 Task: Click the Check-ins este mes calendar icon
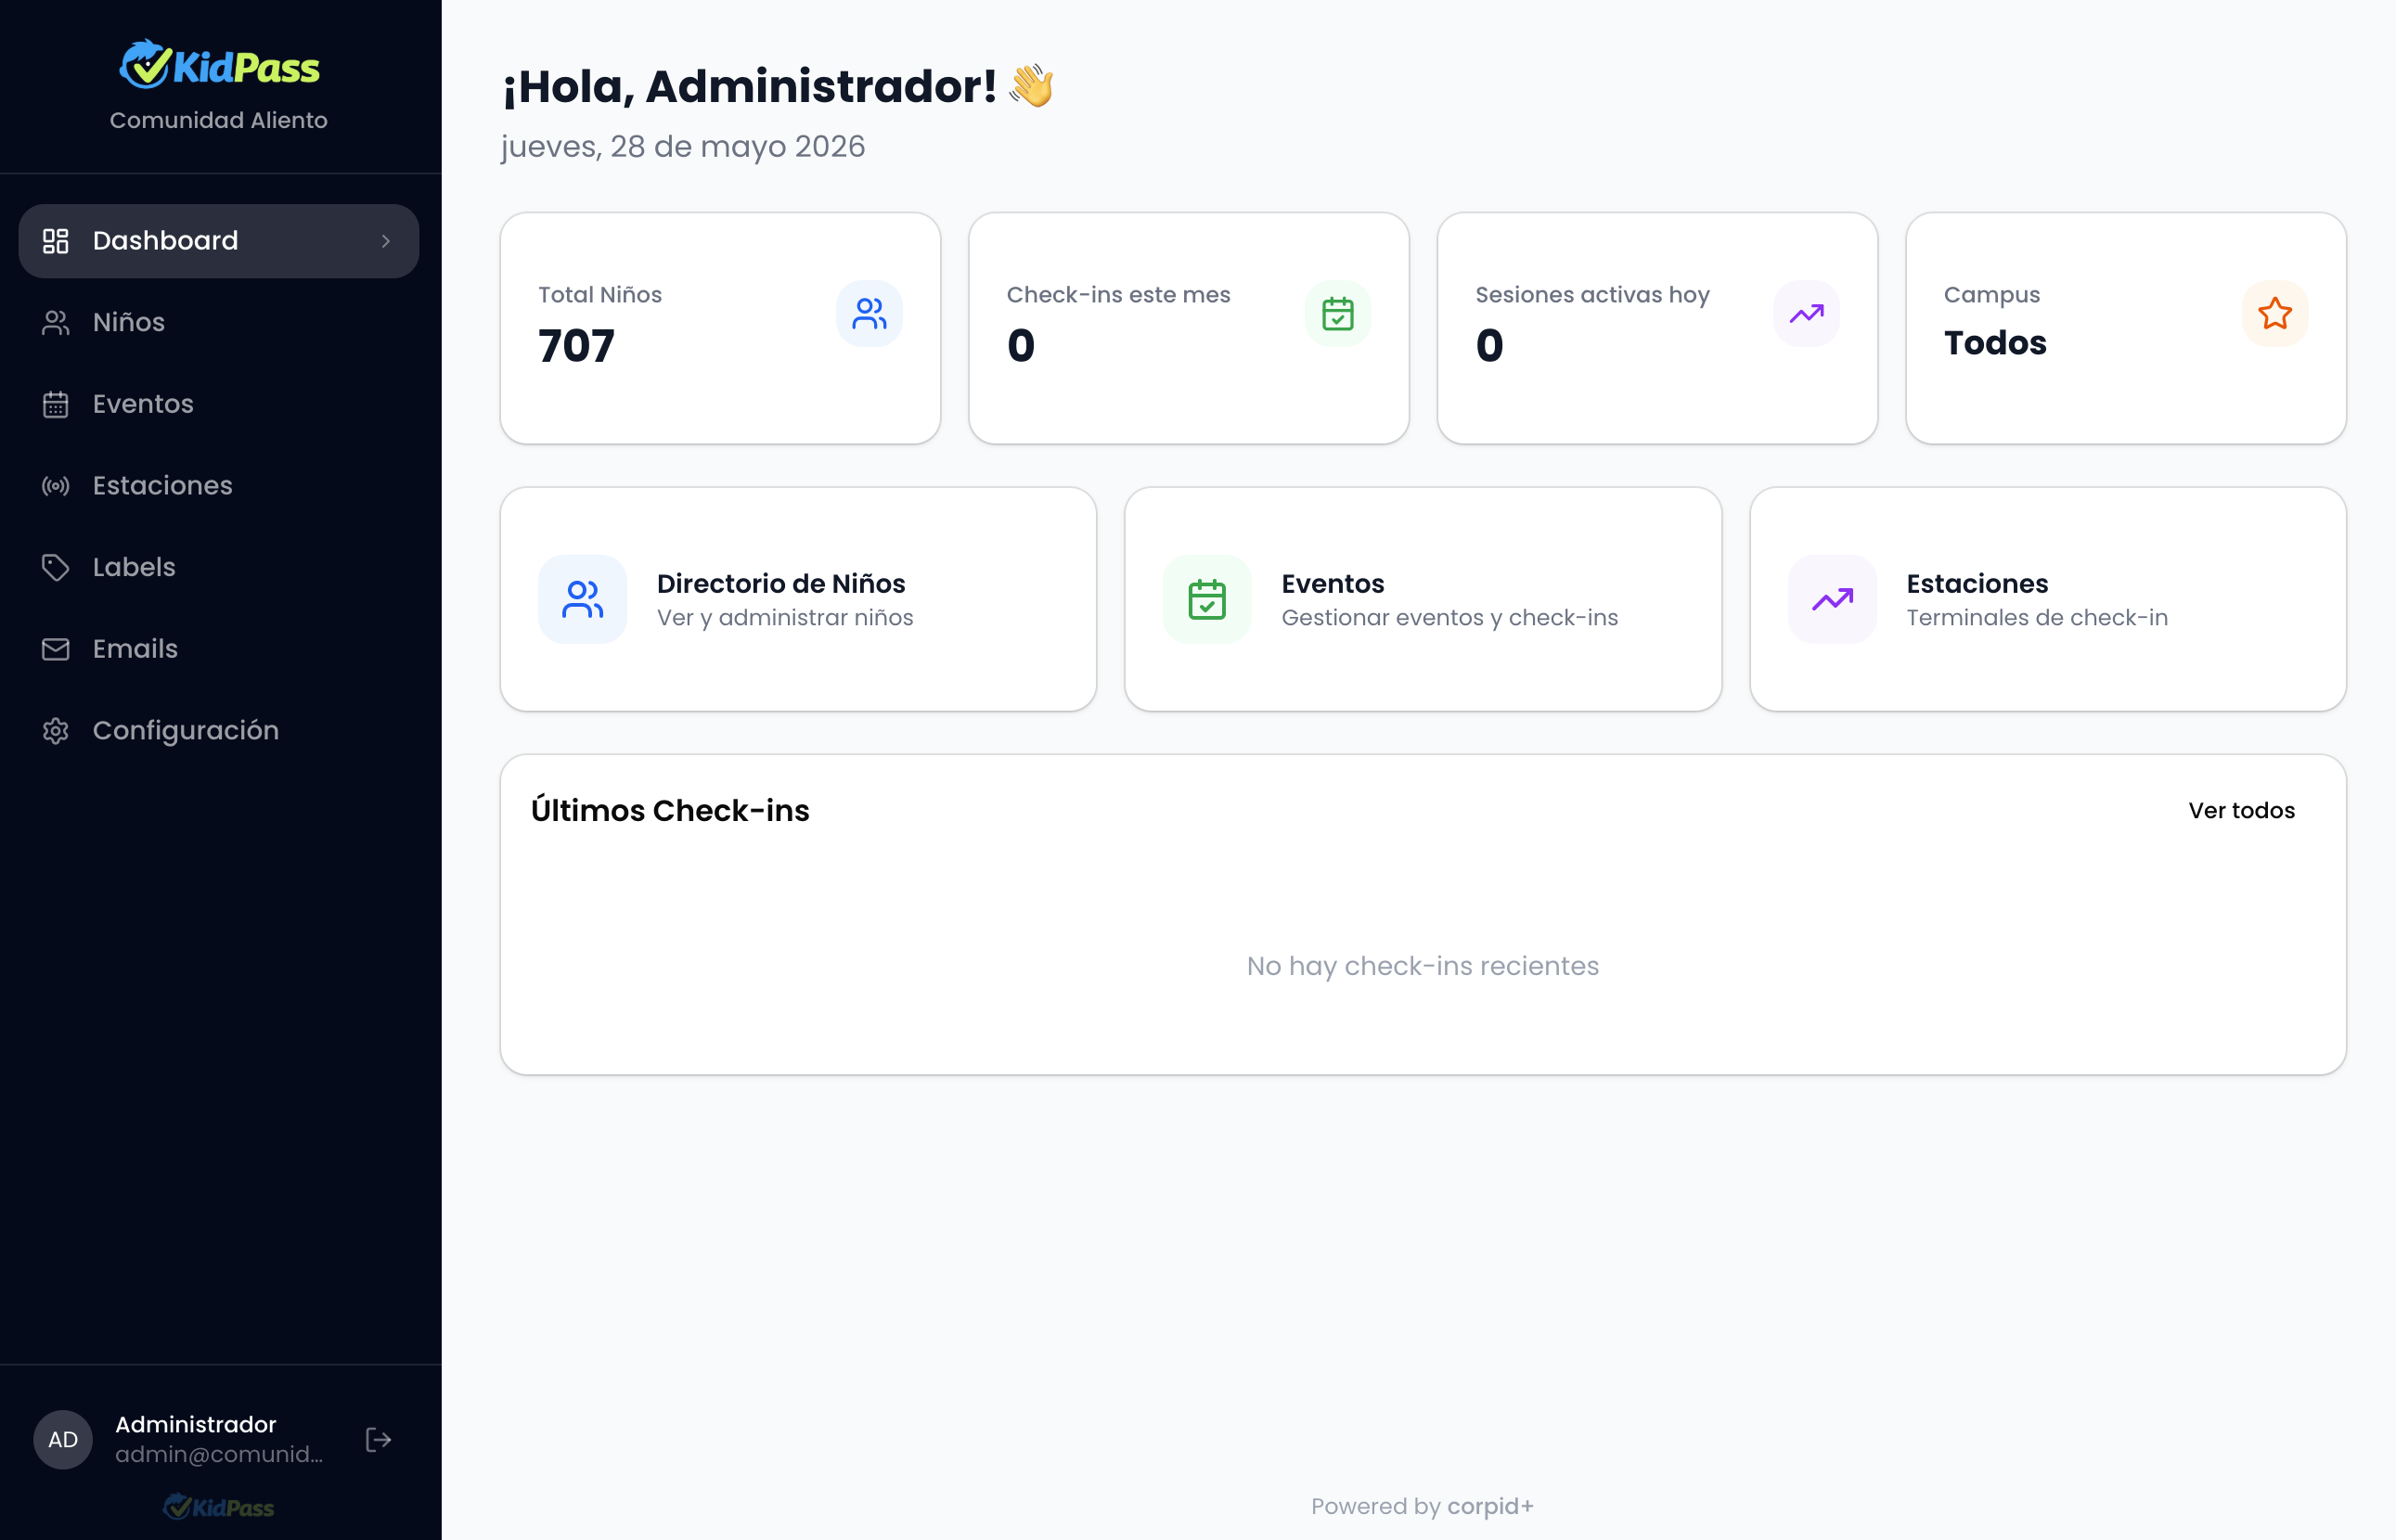[x=1338, y=314]
